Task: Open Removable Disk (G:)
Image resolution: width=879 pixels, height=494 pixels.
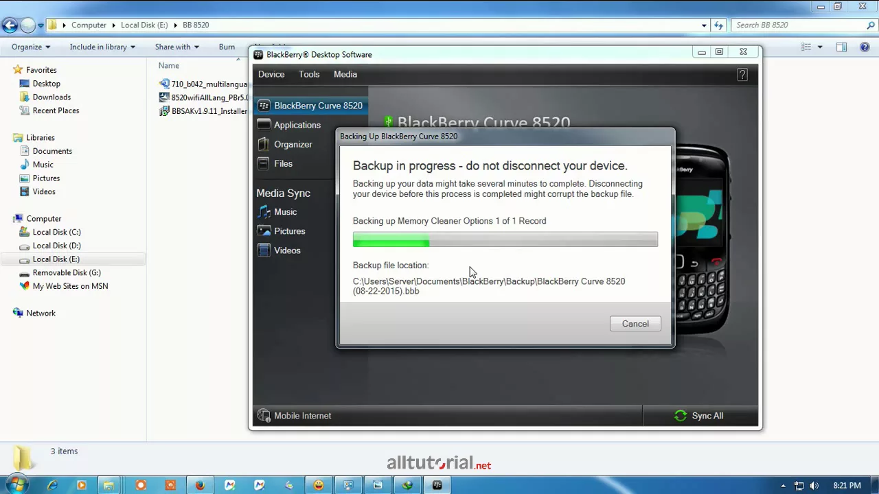Action: tap(67, 272)
